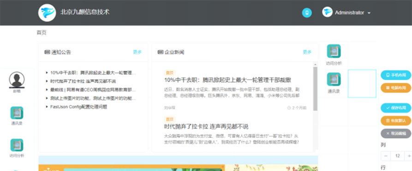This screenshot has width=412, height=171.
Task: Switch to 电脑布局 desktop layout
Action: point(396,88)
